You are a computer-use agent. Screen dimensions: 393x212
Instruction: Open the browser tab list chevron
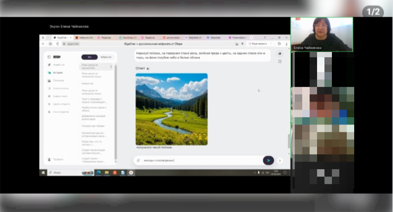pos(48,38)
